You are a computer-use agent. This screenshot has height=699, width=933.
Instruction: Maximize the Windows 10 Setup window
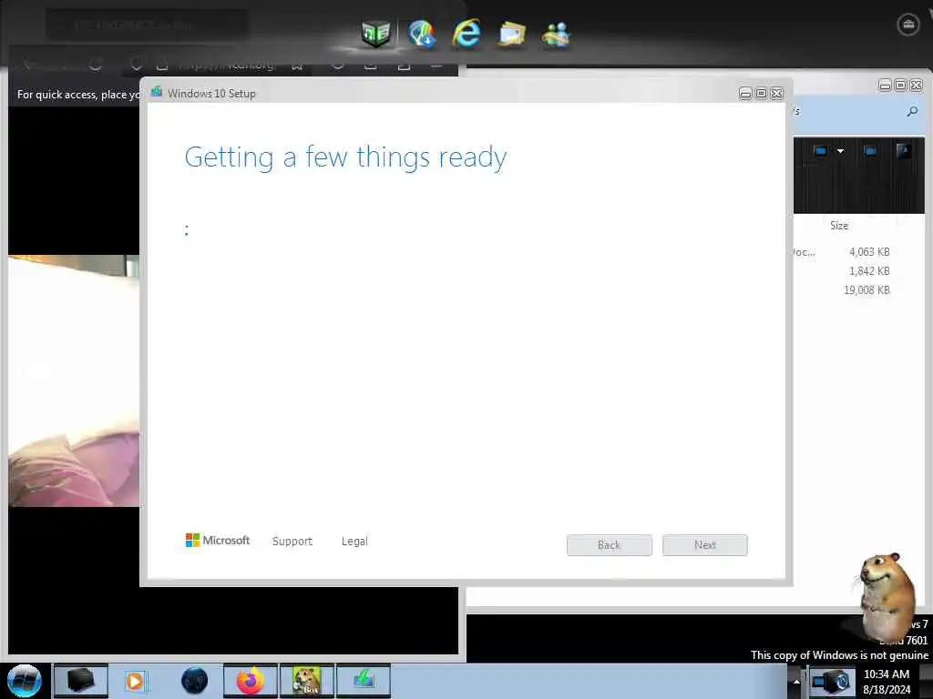tap(761, 94)
